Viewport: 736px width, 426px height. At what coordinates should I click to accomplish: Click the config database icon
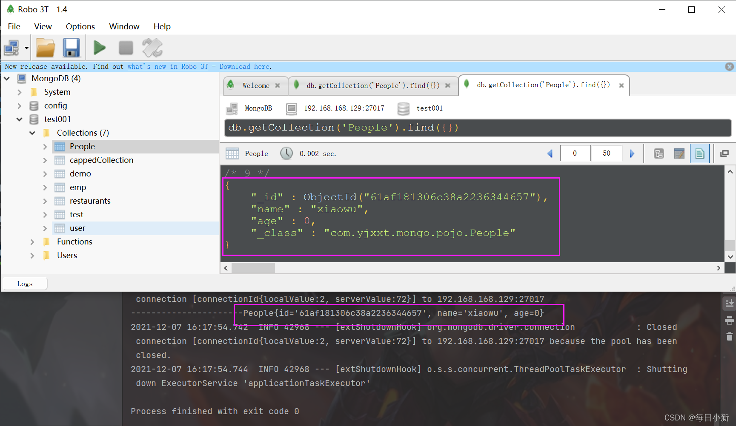coord(34,106)
